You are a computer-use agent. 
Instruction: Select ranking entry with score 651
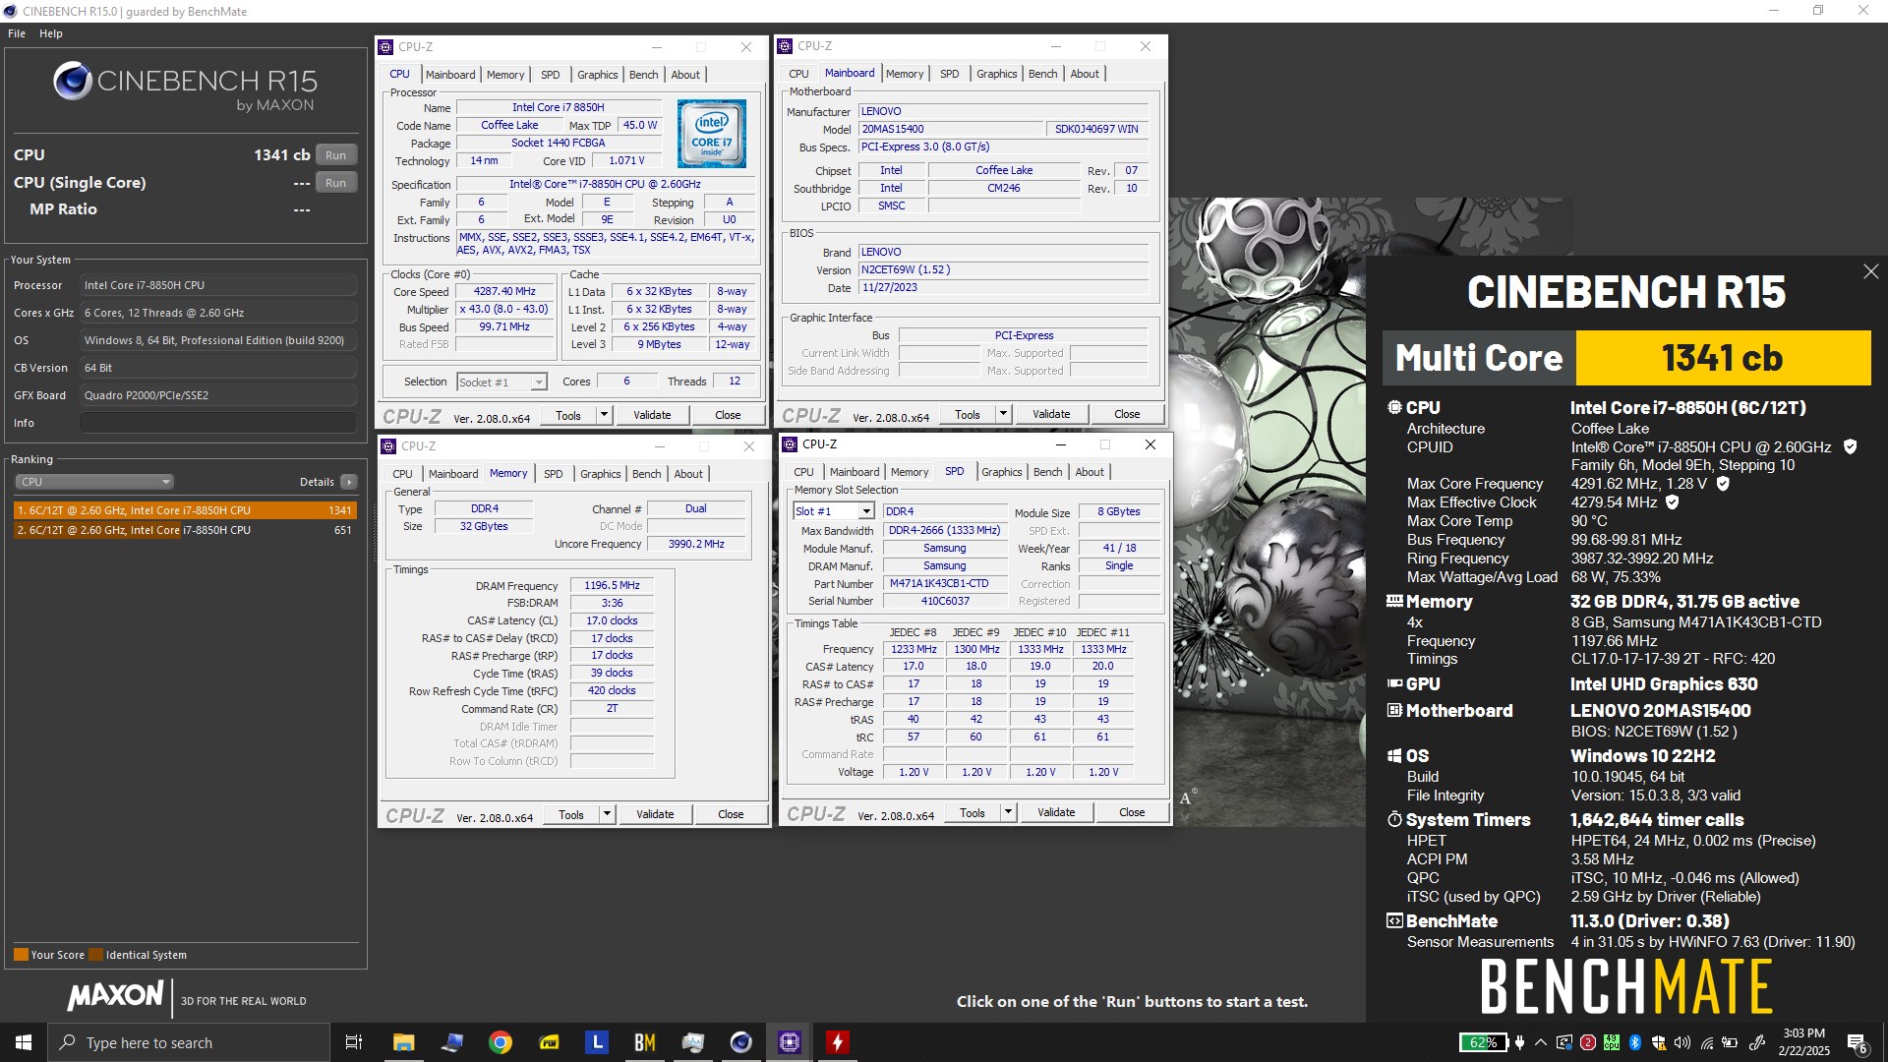185,530
